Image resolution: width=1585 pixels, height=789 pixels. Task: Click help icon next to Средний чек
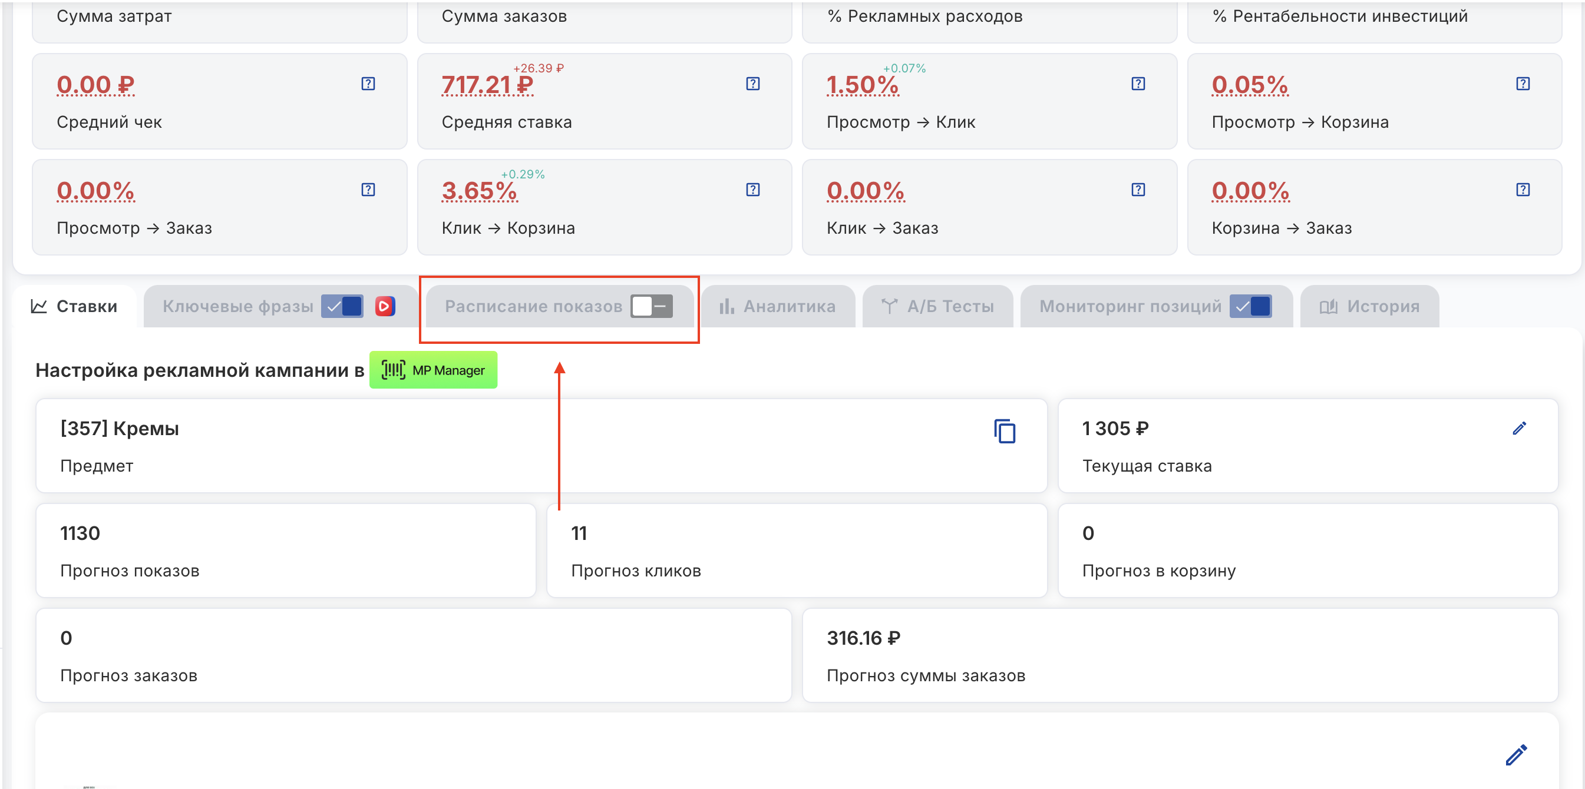(368, 84)
